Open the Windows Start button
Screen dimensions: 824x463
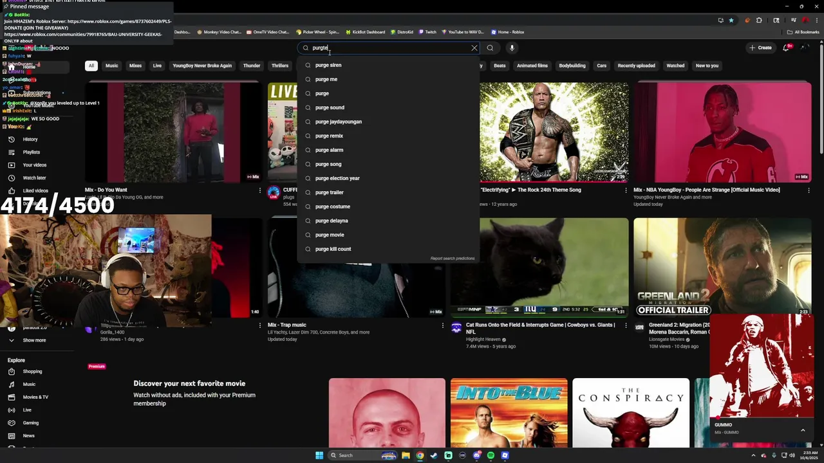pyautogui.click(x=319, y=455)
